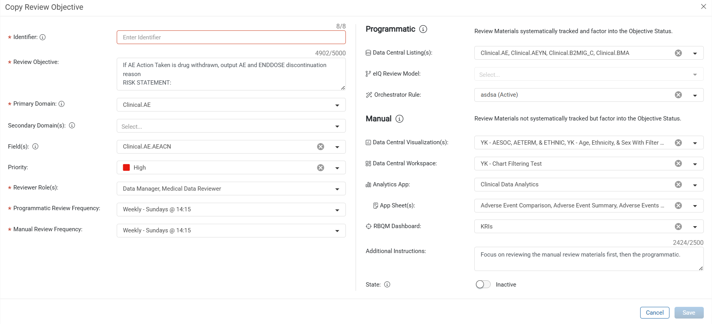Clear the Data Central Listing(s) selection
712x324 pixels.
click(x=678, y=53)
